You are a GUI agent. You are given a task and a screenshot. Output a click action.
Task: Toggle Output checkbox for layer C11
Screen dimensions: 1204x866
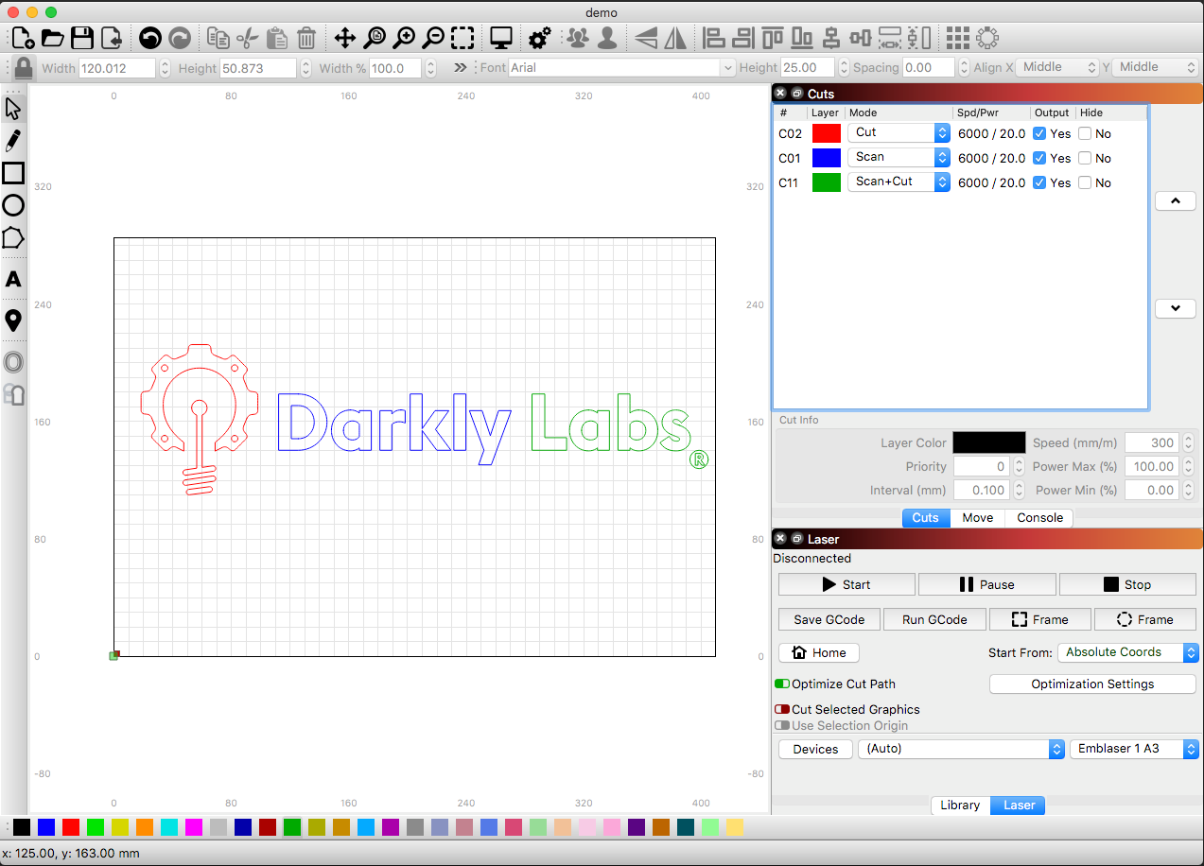(1040, 182)
